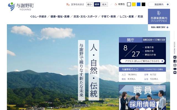Select white background color swatch
177x110 pixels.
click(x=129, y=4)
